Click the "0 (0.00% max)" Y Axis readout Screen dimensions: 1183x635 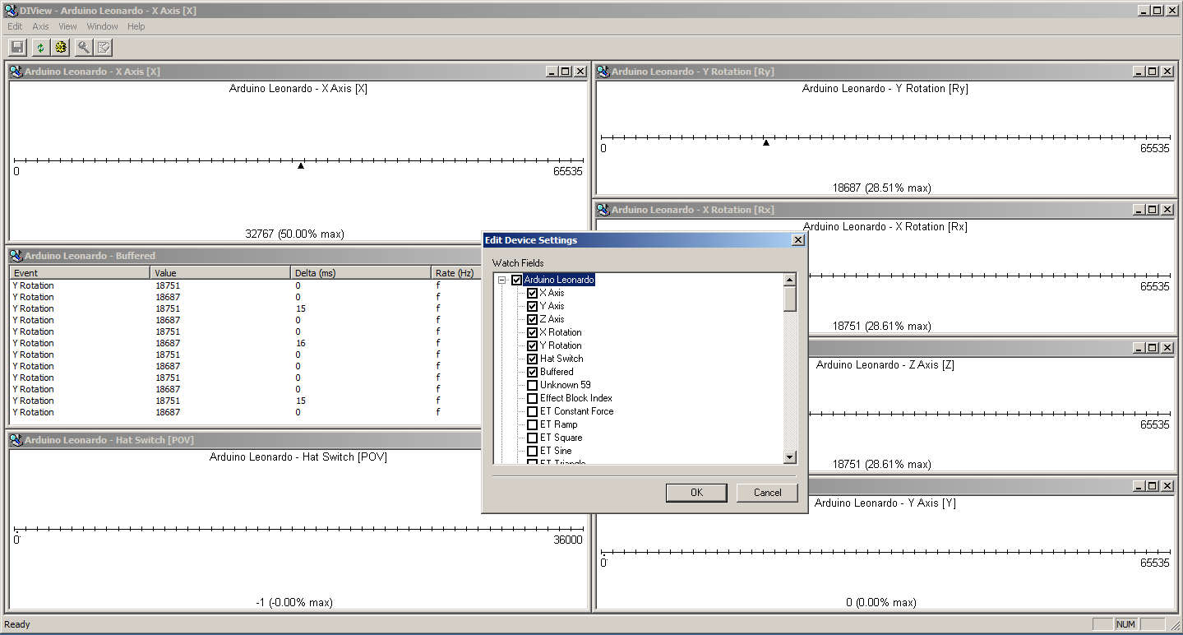[x=881, y=603]
